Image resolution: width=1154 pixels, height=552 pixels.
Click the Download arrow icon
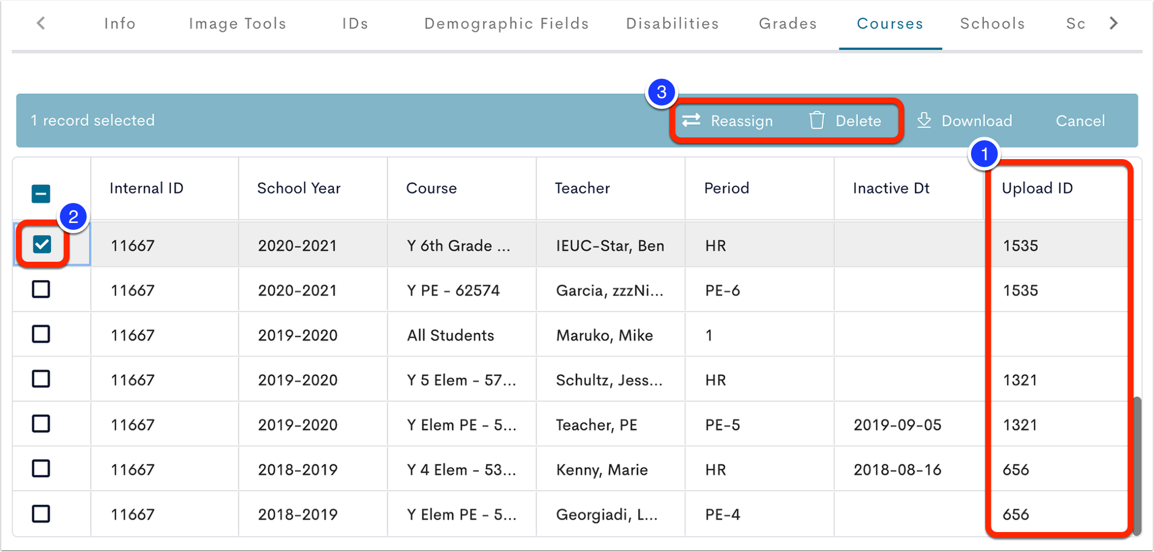point(924,120)
